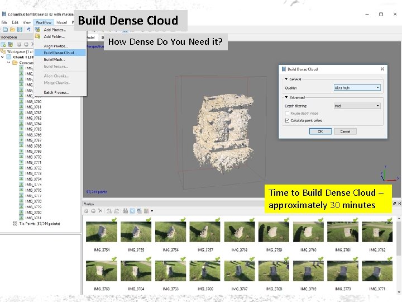402x302 pixels.
Task: Choose Build Dense Cloud menu entry
Action: pyautogui.click(x=60, y=53)
